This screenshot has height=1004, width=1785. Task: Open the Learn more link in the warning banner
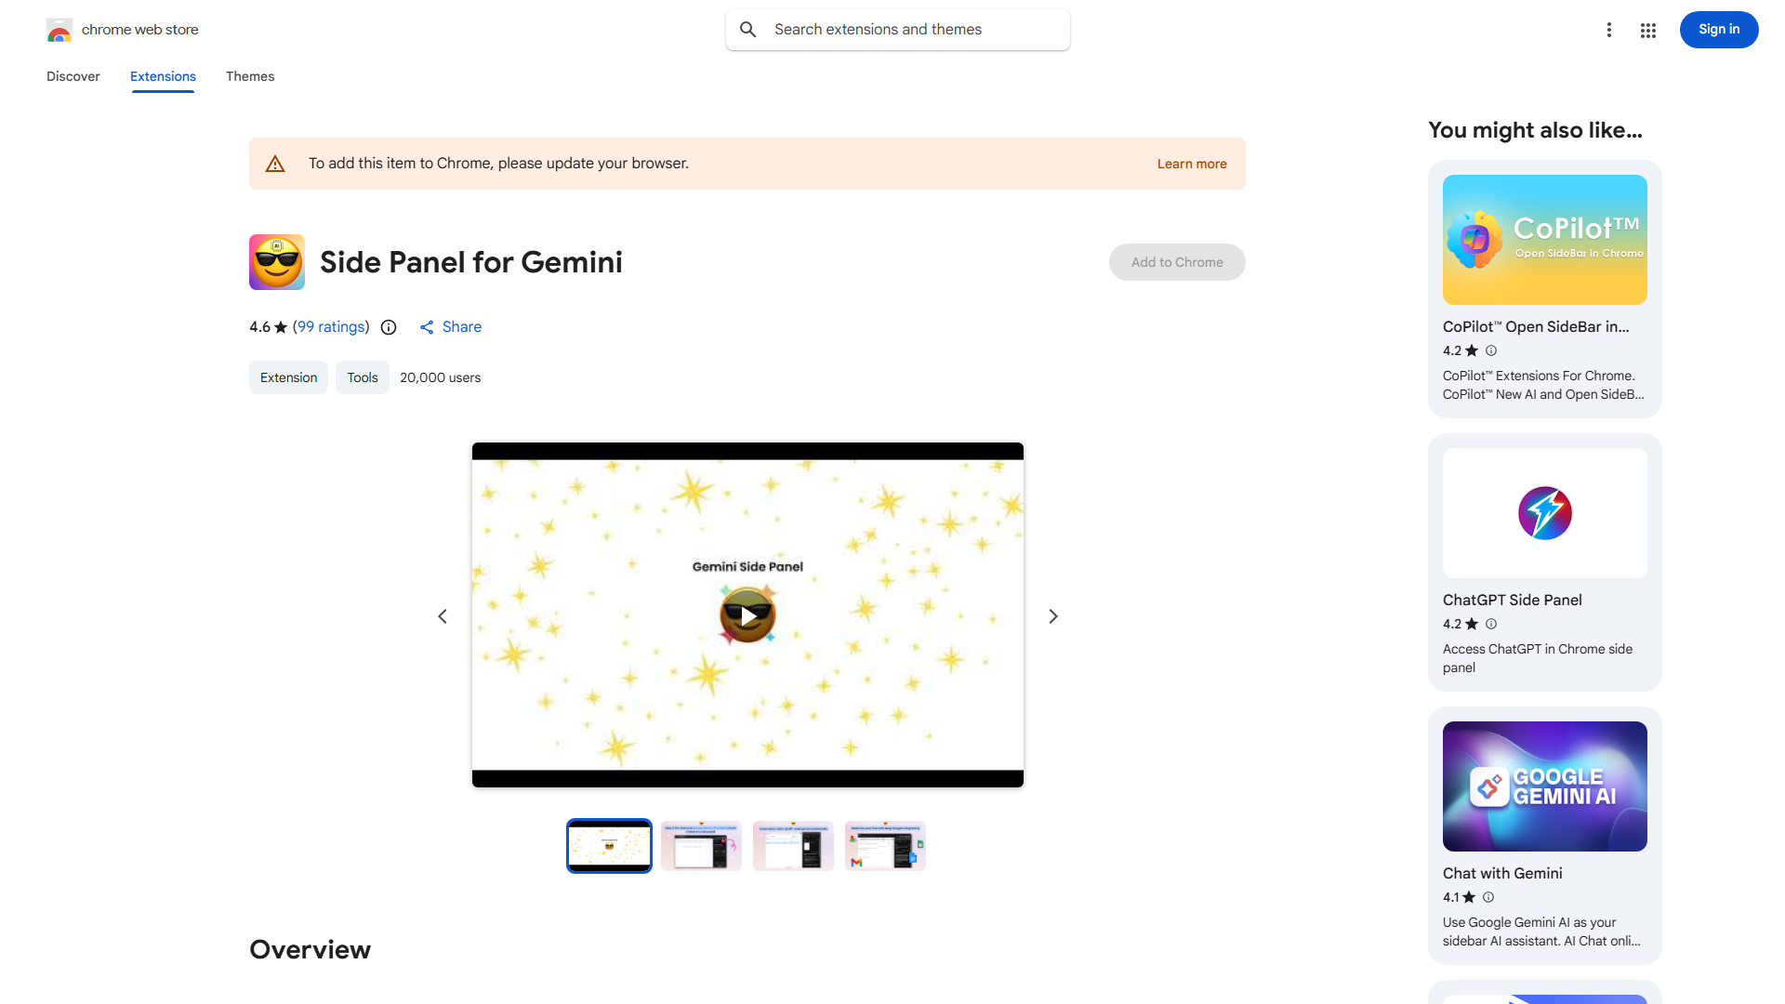pos(1192,164)
